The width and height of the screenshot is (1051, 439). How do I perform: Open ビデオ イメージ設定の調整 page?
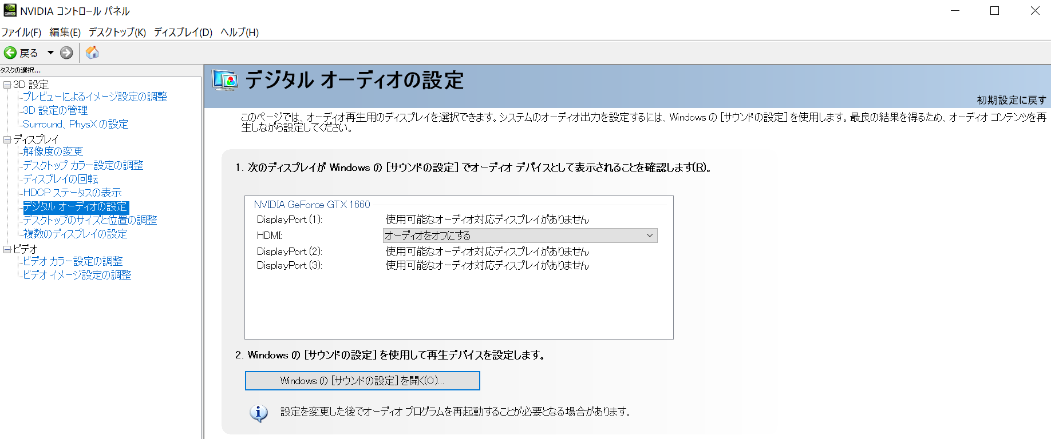77,275
